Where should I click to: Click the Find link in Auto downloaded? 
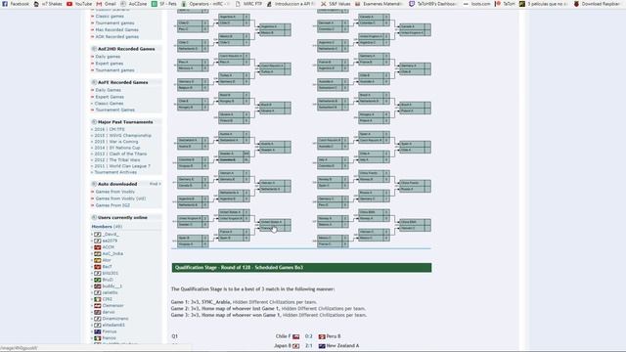155,184
